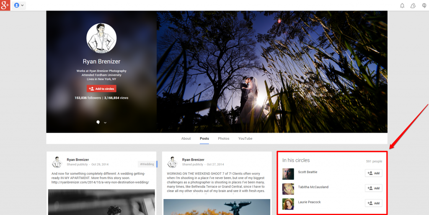Open Laurie Peacock's profile name
The height and width of the screenshot is (215, 429).
click(x=309, y=202)
